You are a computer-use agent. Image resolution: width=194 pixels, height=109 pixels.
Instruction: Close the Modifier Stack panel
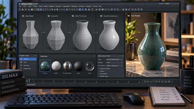point(36,56)
